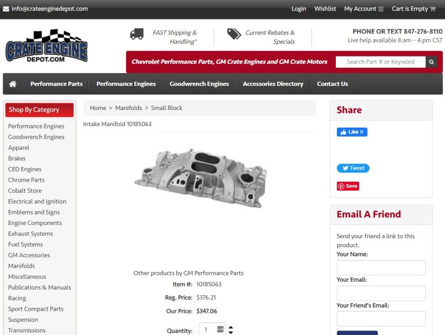The height and width of the screenshot is (335, 445).
Task: Select the Contact Us menu item
Action: coord(332,84)
